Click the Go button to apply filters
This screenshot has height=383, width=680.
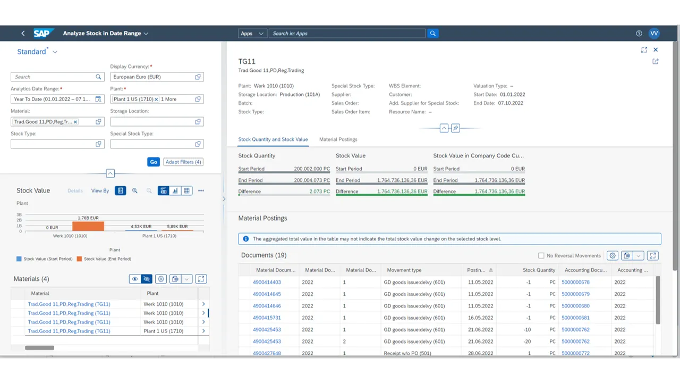click(x=154, y=162)
